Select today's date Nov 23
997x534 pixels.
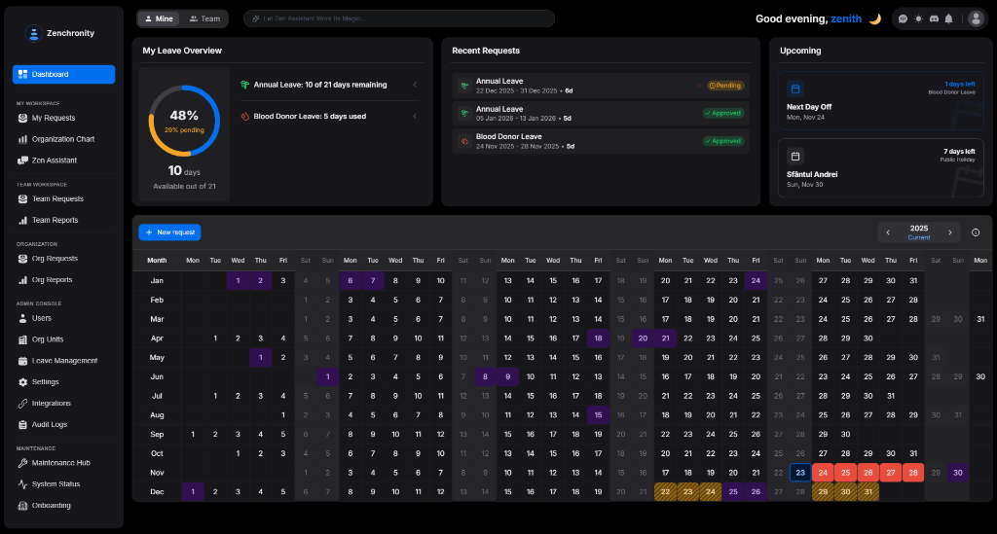[800, 473]
